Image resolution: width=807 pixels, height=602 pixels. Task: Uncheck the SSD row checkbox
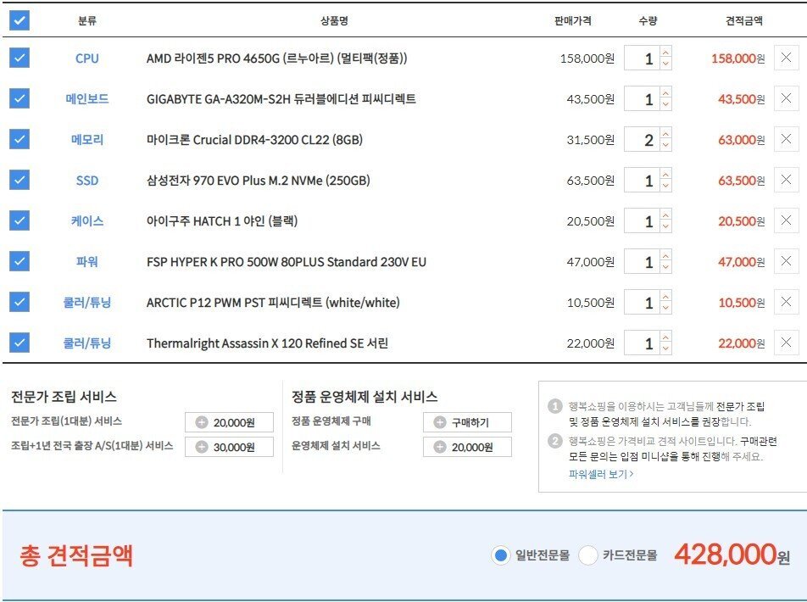click(19, 180)
